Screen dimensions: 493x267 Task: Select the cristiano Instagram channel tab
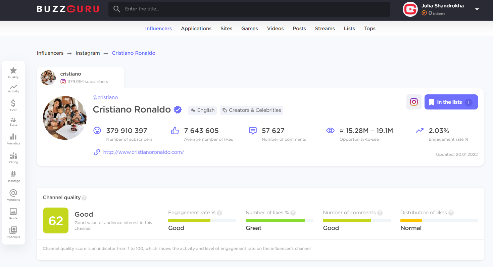[x=80, y=78]
